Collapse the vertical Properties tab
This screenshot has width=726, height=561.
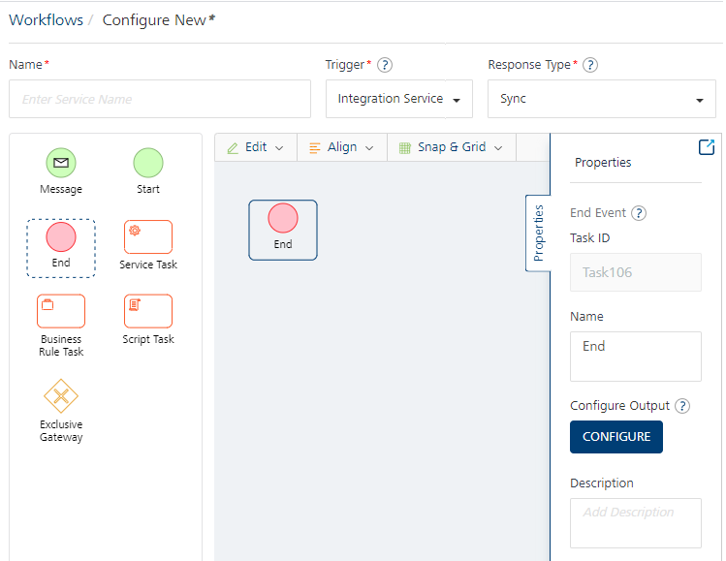pyautogui.click(x=538, y=233)
